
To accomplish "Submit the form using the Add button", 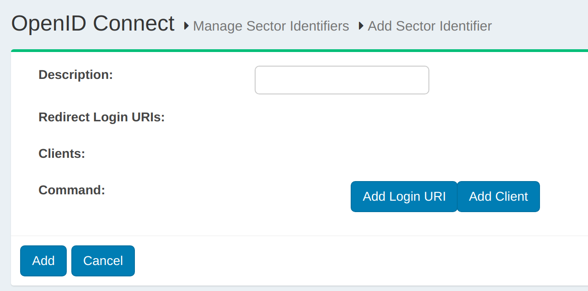I will click(43, 260).
